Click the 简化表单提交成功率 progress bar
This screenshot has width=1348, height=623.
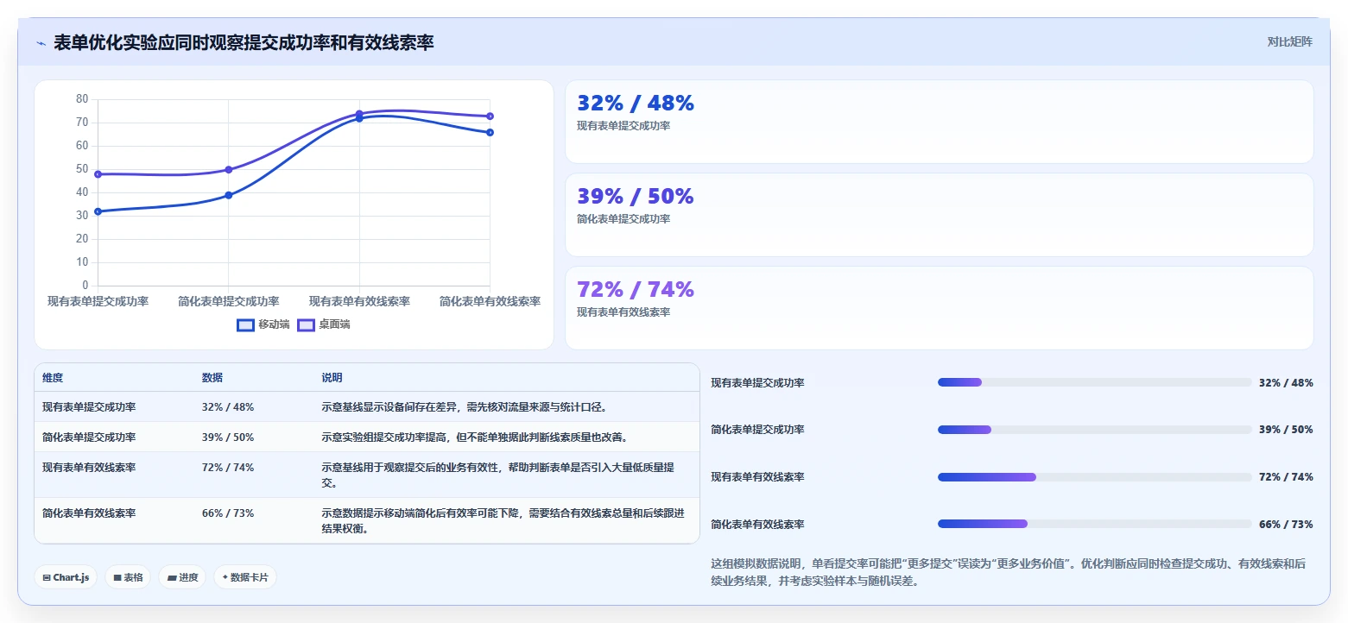(1094, 430)
